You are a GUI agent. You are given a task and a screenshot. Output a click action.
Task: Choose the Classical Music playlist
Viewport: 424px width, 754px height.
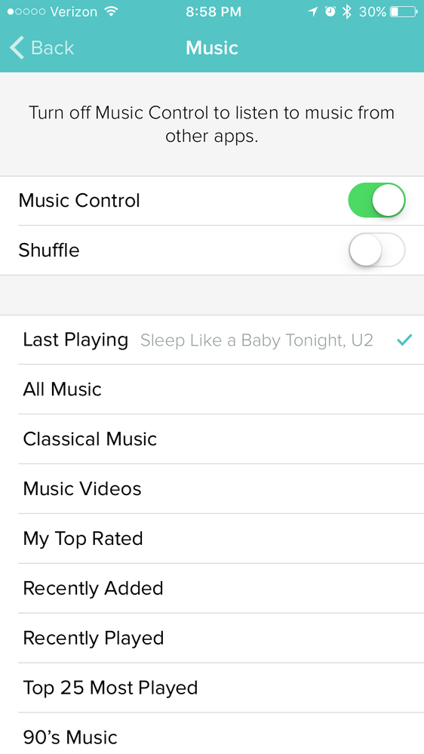pos(212,439)
